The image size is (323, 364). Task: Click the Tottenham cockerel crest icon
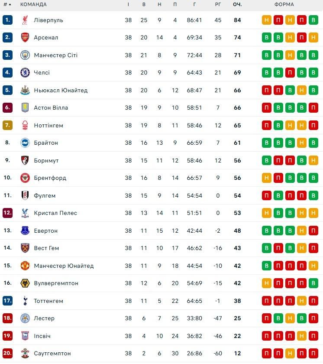pos(25,301)
